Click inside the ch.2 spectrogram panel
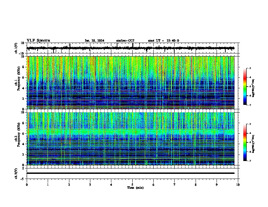The image size is (268, 207). point(130,139)
